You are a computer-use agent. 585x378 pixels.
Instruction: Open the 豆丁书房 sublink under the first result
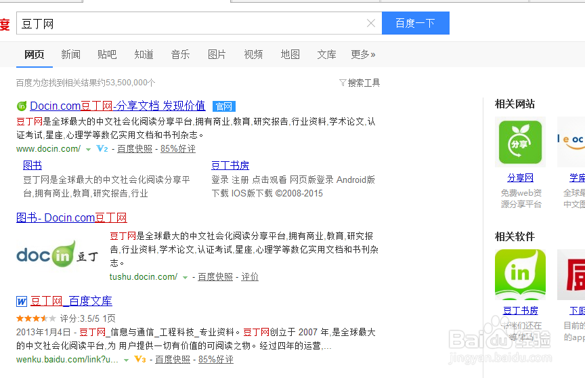point(230,165)
